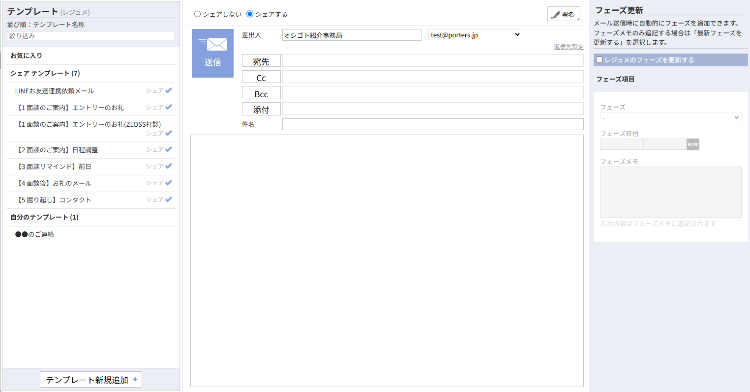Viewport: 750px width, 392px height.
Task: Click the 宛先 address input field
Action: tap(433, 60)
